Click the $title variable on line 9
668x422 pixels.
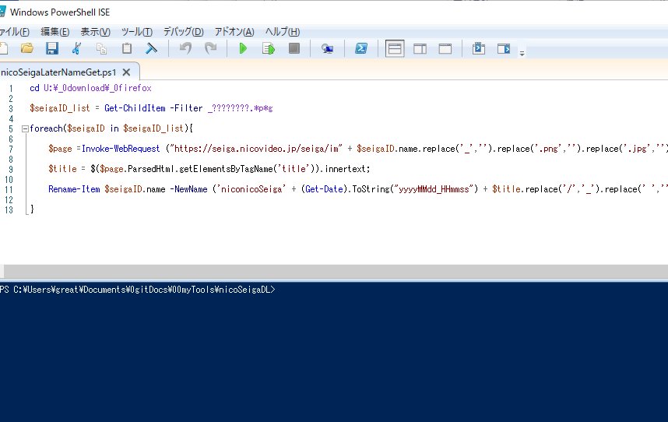62,169
